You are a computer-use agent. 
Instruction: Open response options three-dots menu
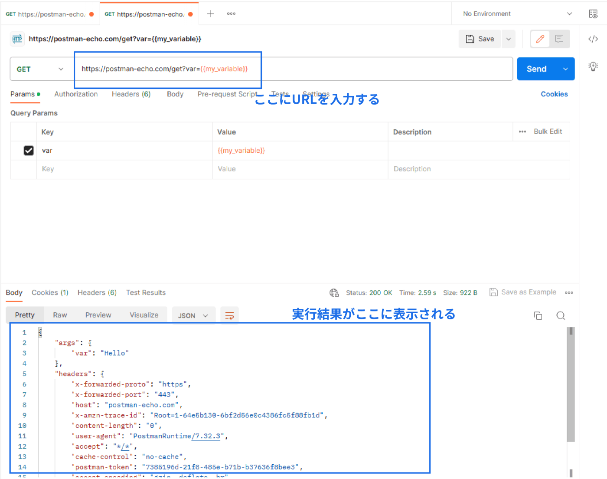pos(569,293)
